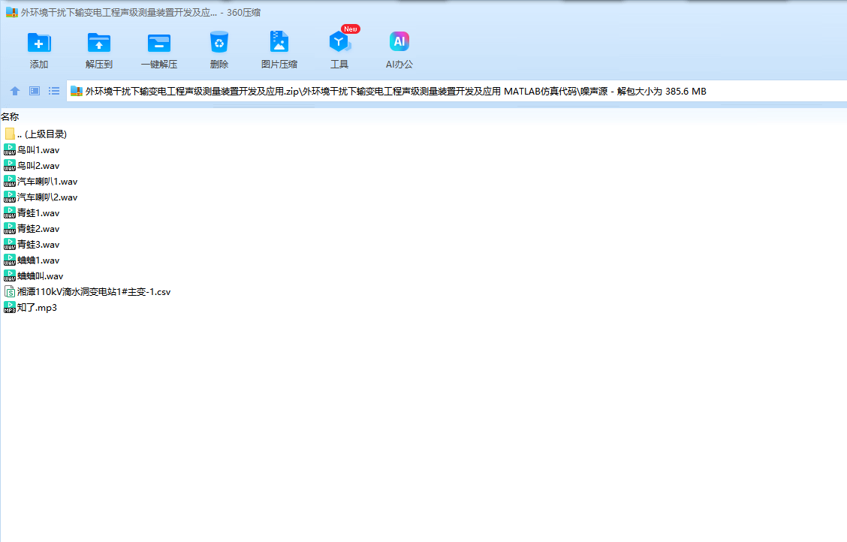Viewport: 847px width, 542px height.
Task: Select file 鸟叫1.wav
Action: point(32,150)
